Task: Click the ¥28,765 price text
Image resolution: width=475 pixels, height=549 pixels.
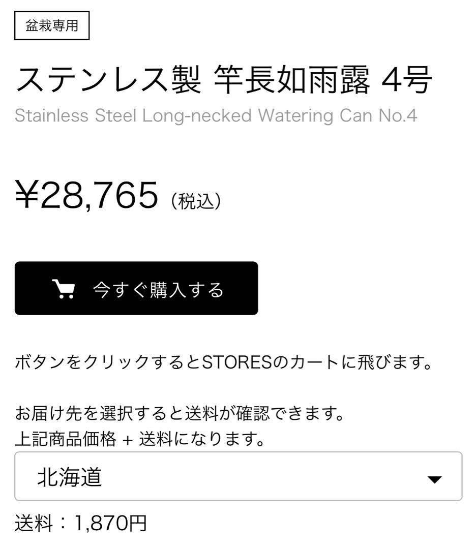Action: (86, 196)
